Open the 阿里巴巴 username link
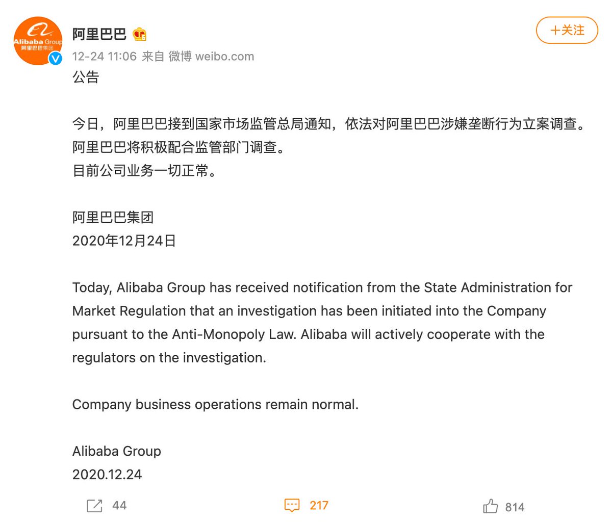 [x=99, y=34]
